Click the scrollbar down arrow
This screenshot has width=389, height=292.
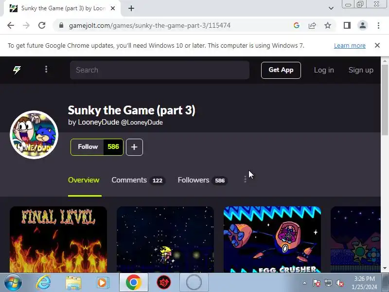tap(385, 268)
